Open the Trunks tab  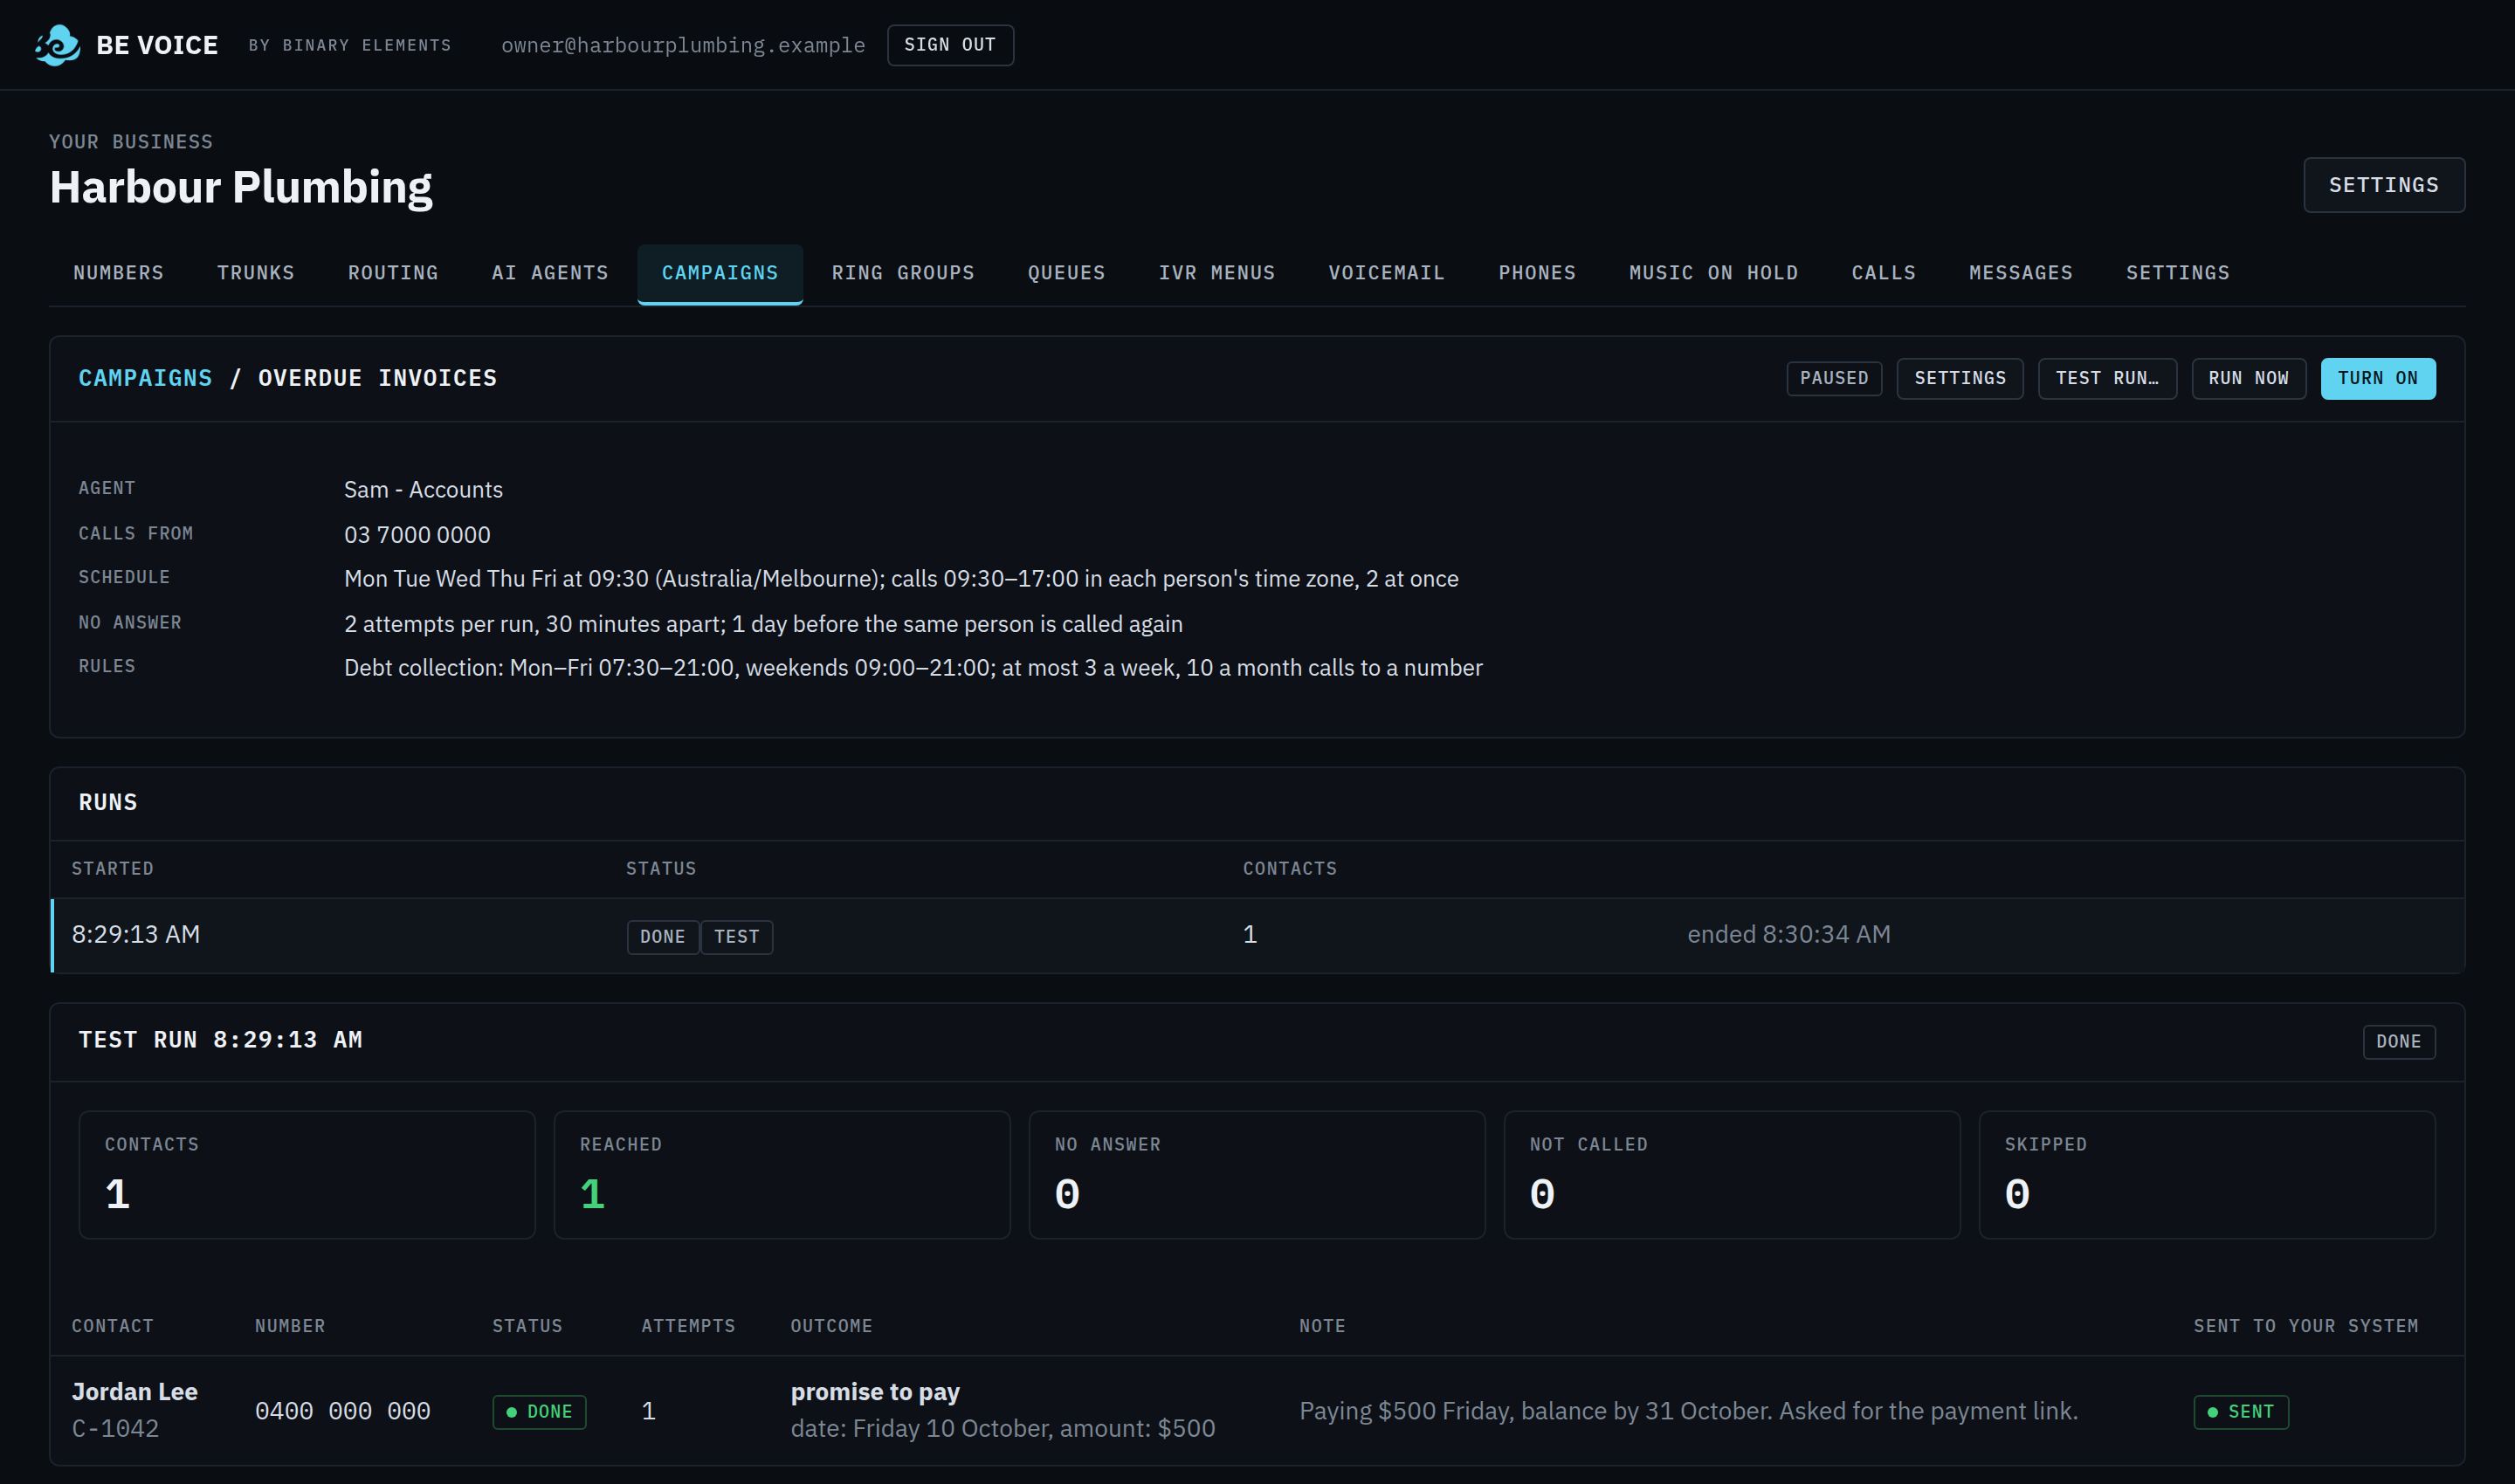coord(255,273)
